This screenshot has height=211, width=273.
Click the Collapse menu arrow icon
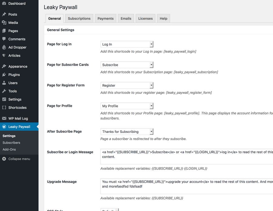coord(4,159)
